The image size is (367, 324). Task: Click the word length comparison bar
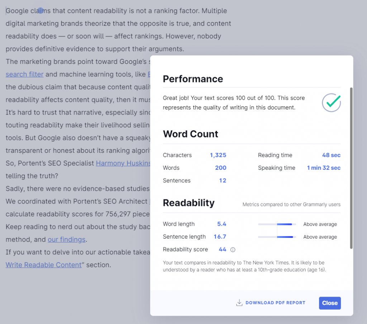click(x=277, y=224)
